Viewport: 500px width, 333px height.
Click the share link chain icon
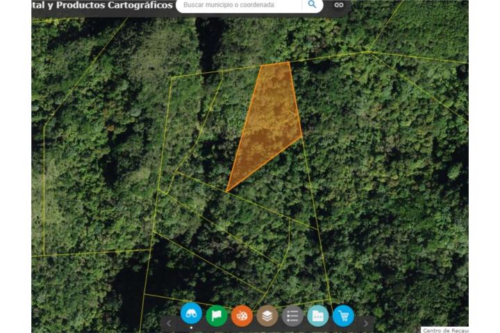339,5
